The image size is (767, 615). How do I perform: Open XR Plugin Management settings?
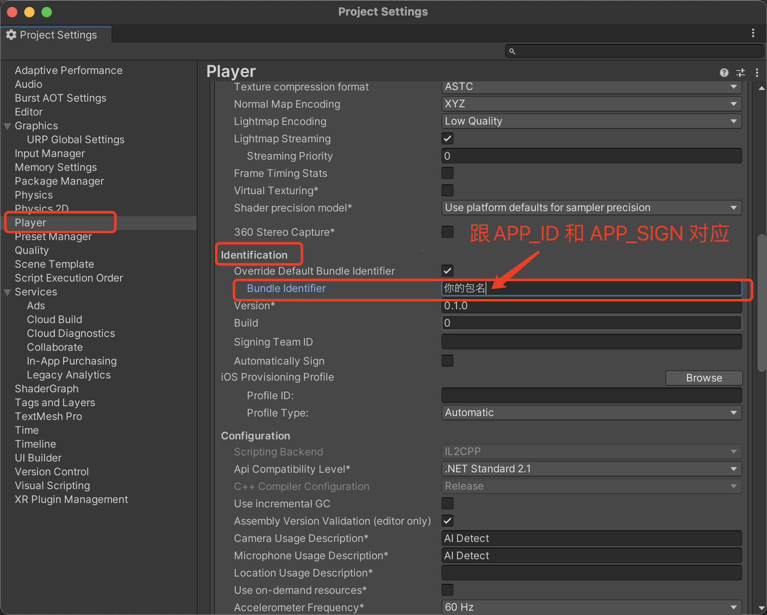point(71,500)
